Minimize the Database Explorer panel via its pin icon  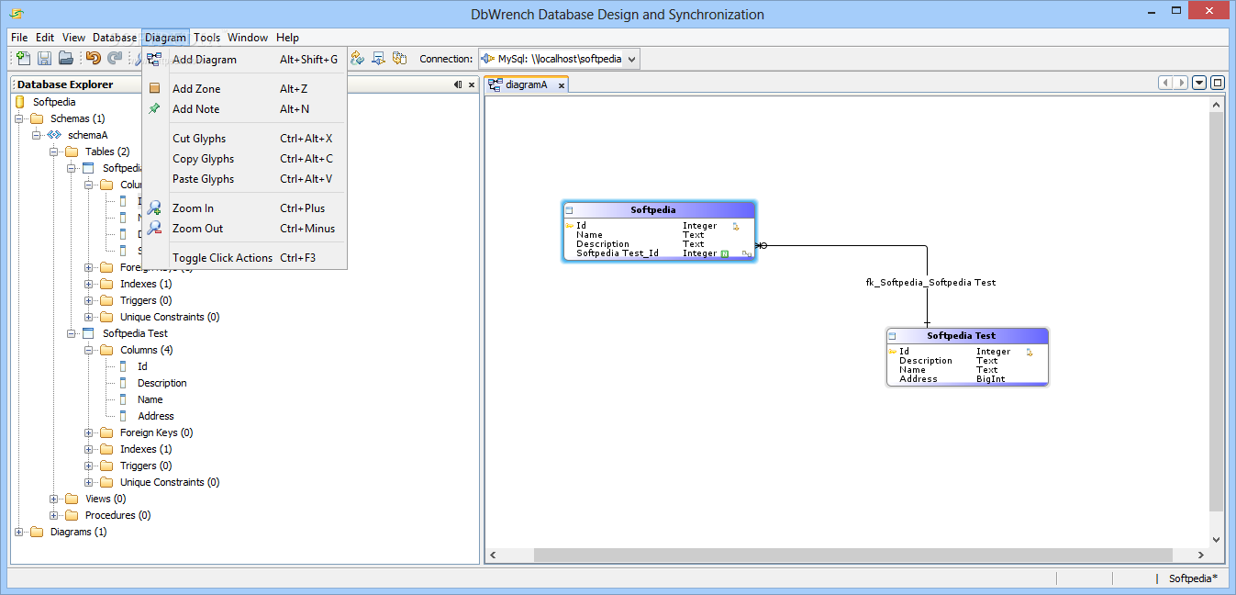(x=458, y=84)
